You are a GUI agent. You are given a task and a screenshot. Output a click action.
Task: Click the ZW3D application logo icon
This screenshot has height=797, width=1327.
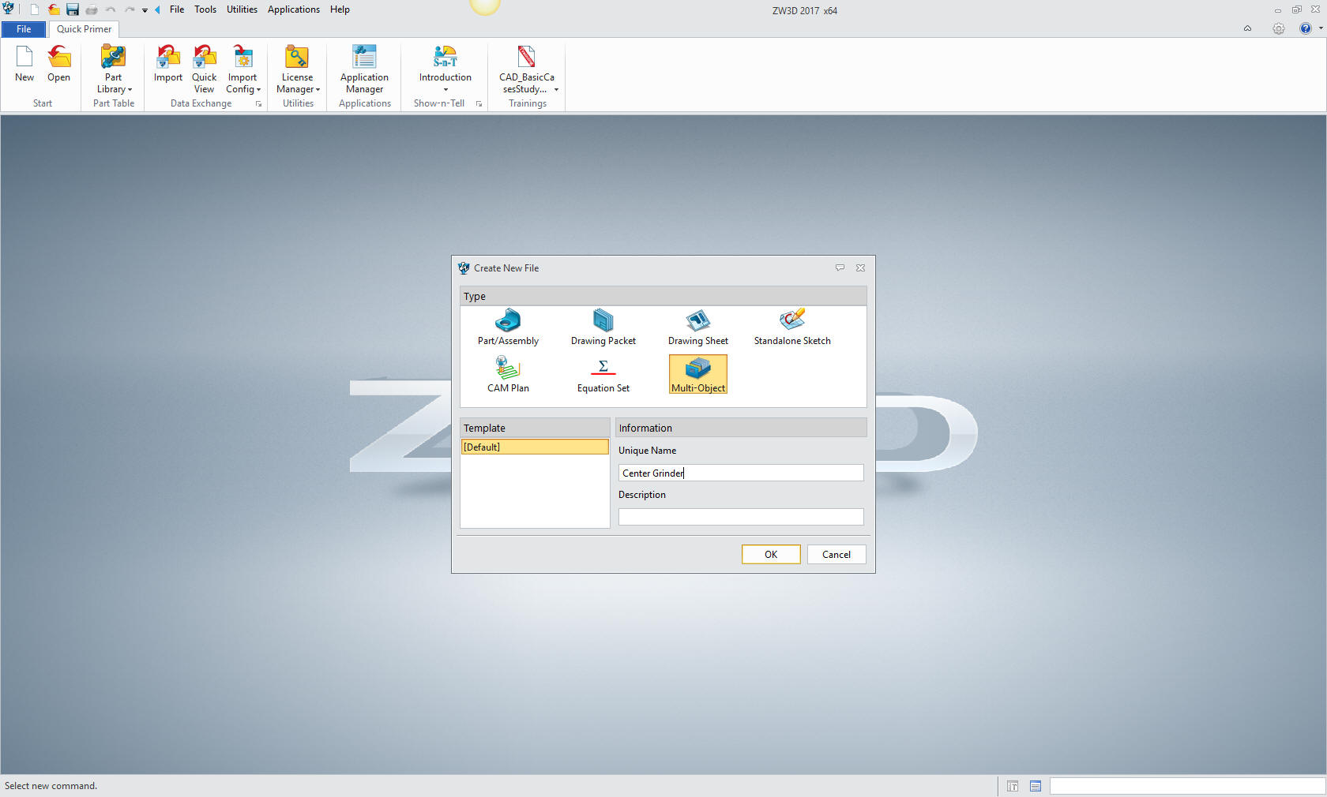tap(9, 9)
